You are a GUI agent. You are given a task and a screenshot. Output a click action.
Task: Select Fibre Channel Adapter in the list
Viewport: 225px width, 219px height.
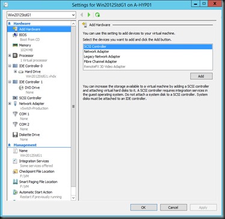click(148, 61)
